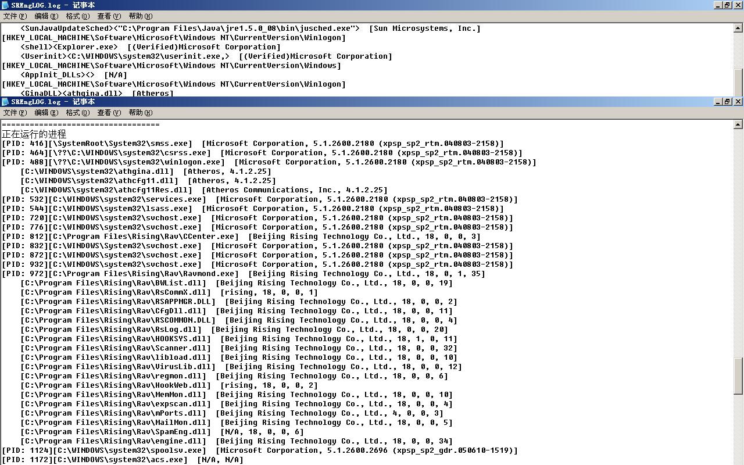Click the Notepad icon in the lower window title bar

pyautogui.click(x=5, y=102)
